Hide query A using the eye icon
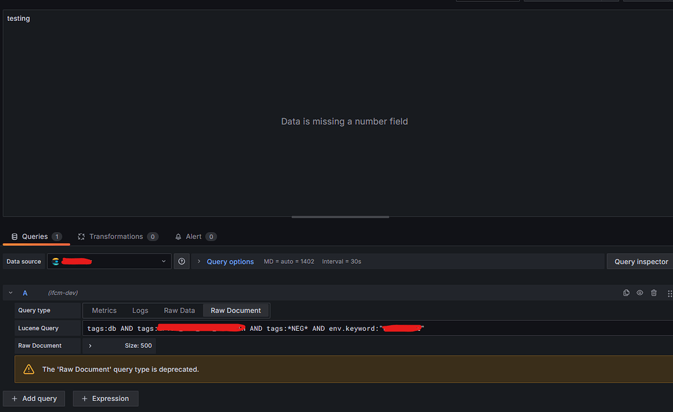The image size is (673, 412). (x=640, y=292)
